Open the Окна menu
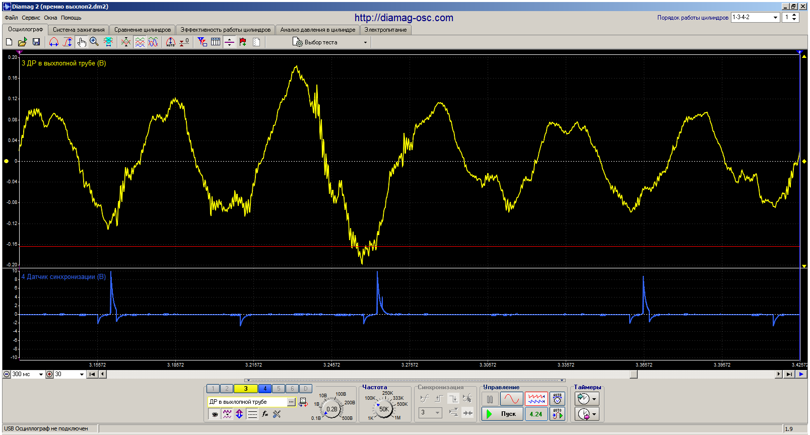Viewport: 810px width, 435px height. point(50,18)
